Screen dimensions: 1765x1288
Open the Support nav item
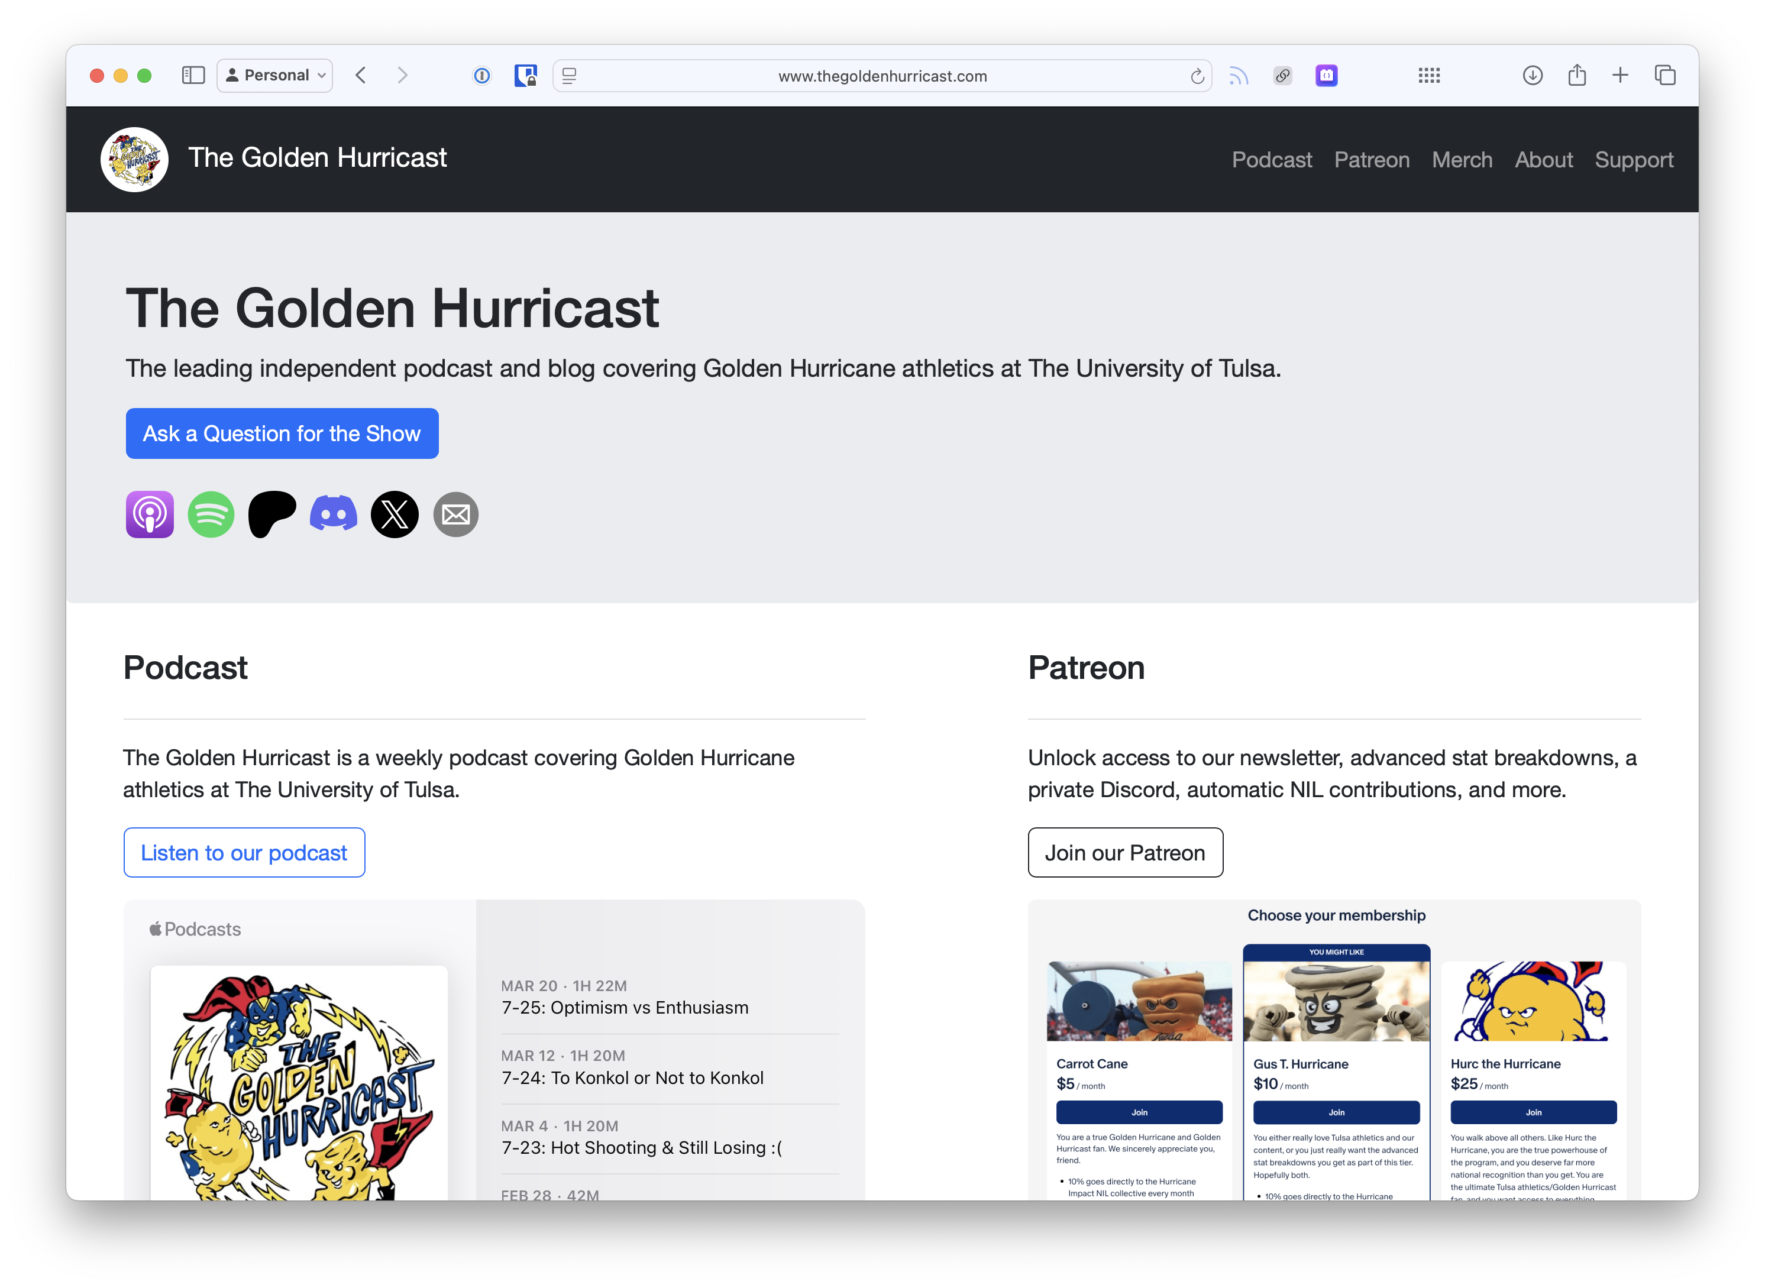[1633, 160]
